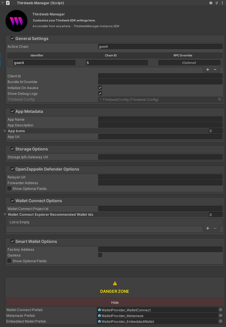226x327 pixels.
Task: Open the Wallet Connect Prefab object picker
Action: click(221, 310)
